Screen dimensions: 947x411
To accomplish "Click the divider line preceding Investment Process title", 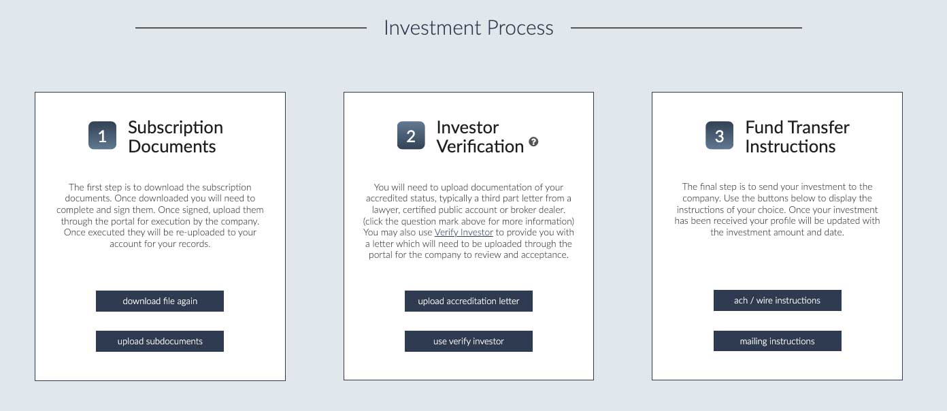I will [251, 28].
